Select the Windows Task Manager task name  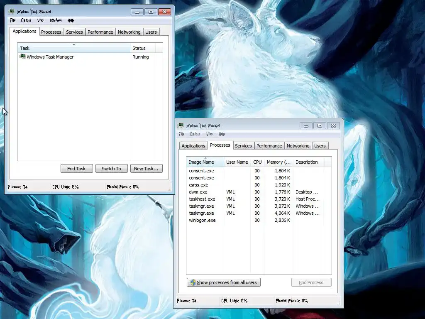tap(50, 57)
